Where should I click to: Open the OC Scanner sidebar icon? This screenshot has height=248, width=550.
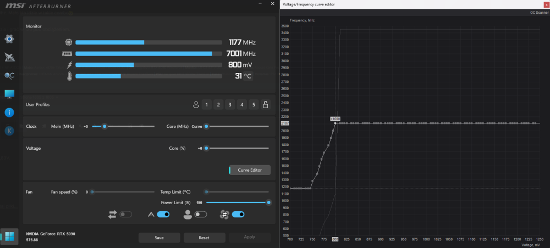(x=9, y=76)
